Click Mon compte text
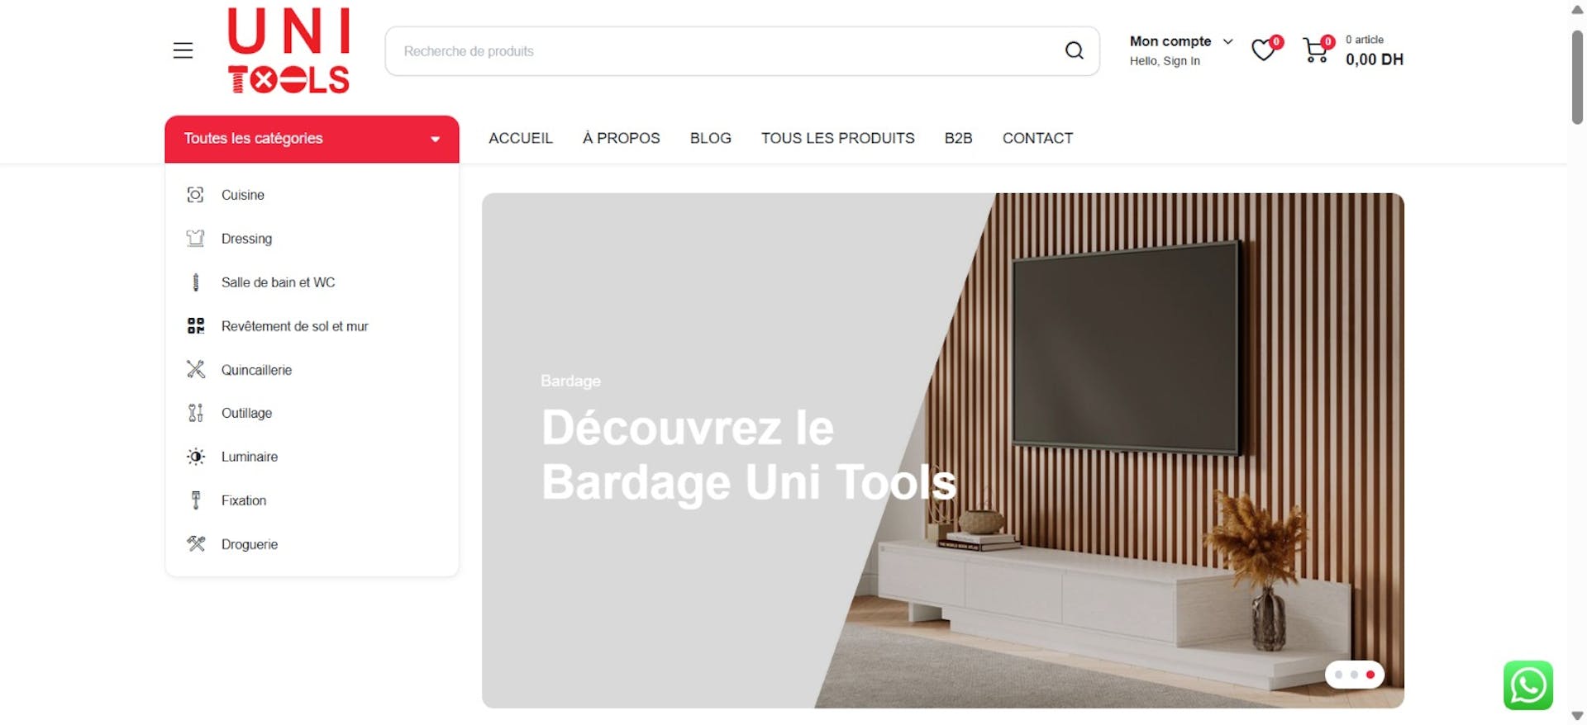 (x=1170, y=41)
